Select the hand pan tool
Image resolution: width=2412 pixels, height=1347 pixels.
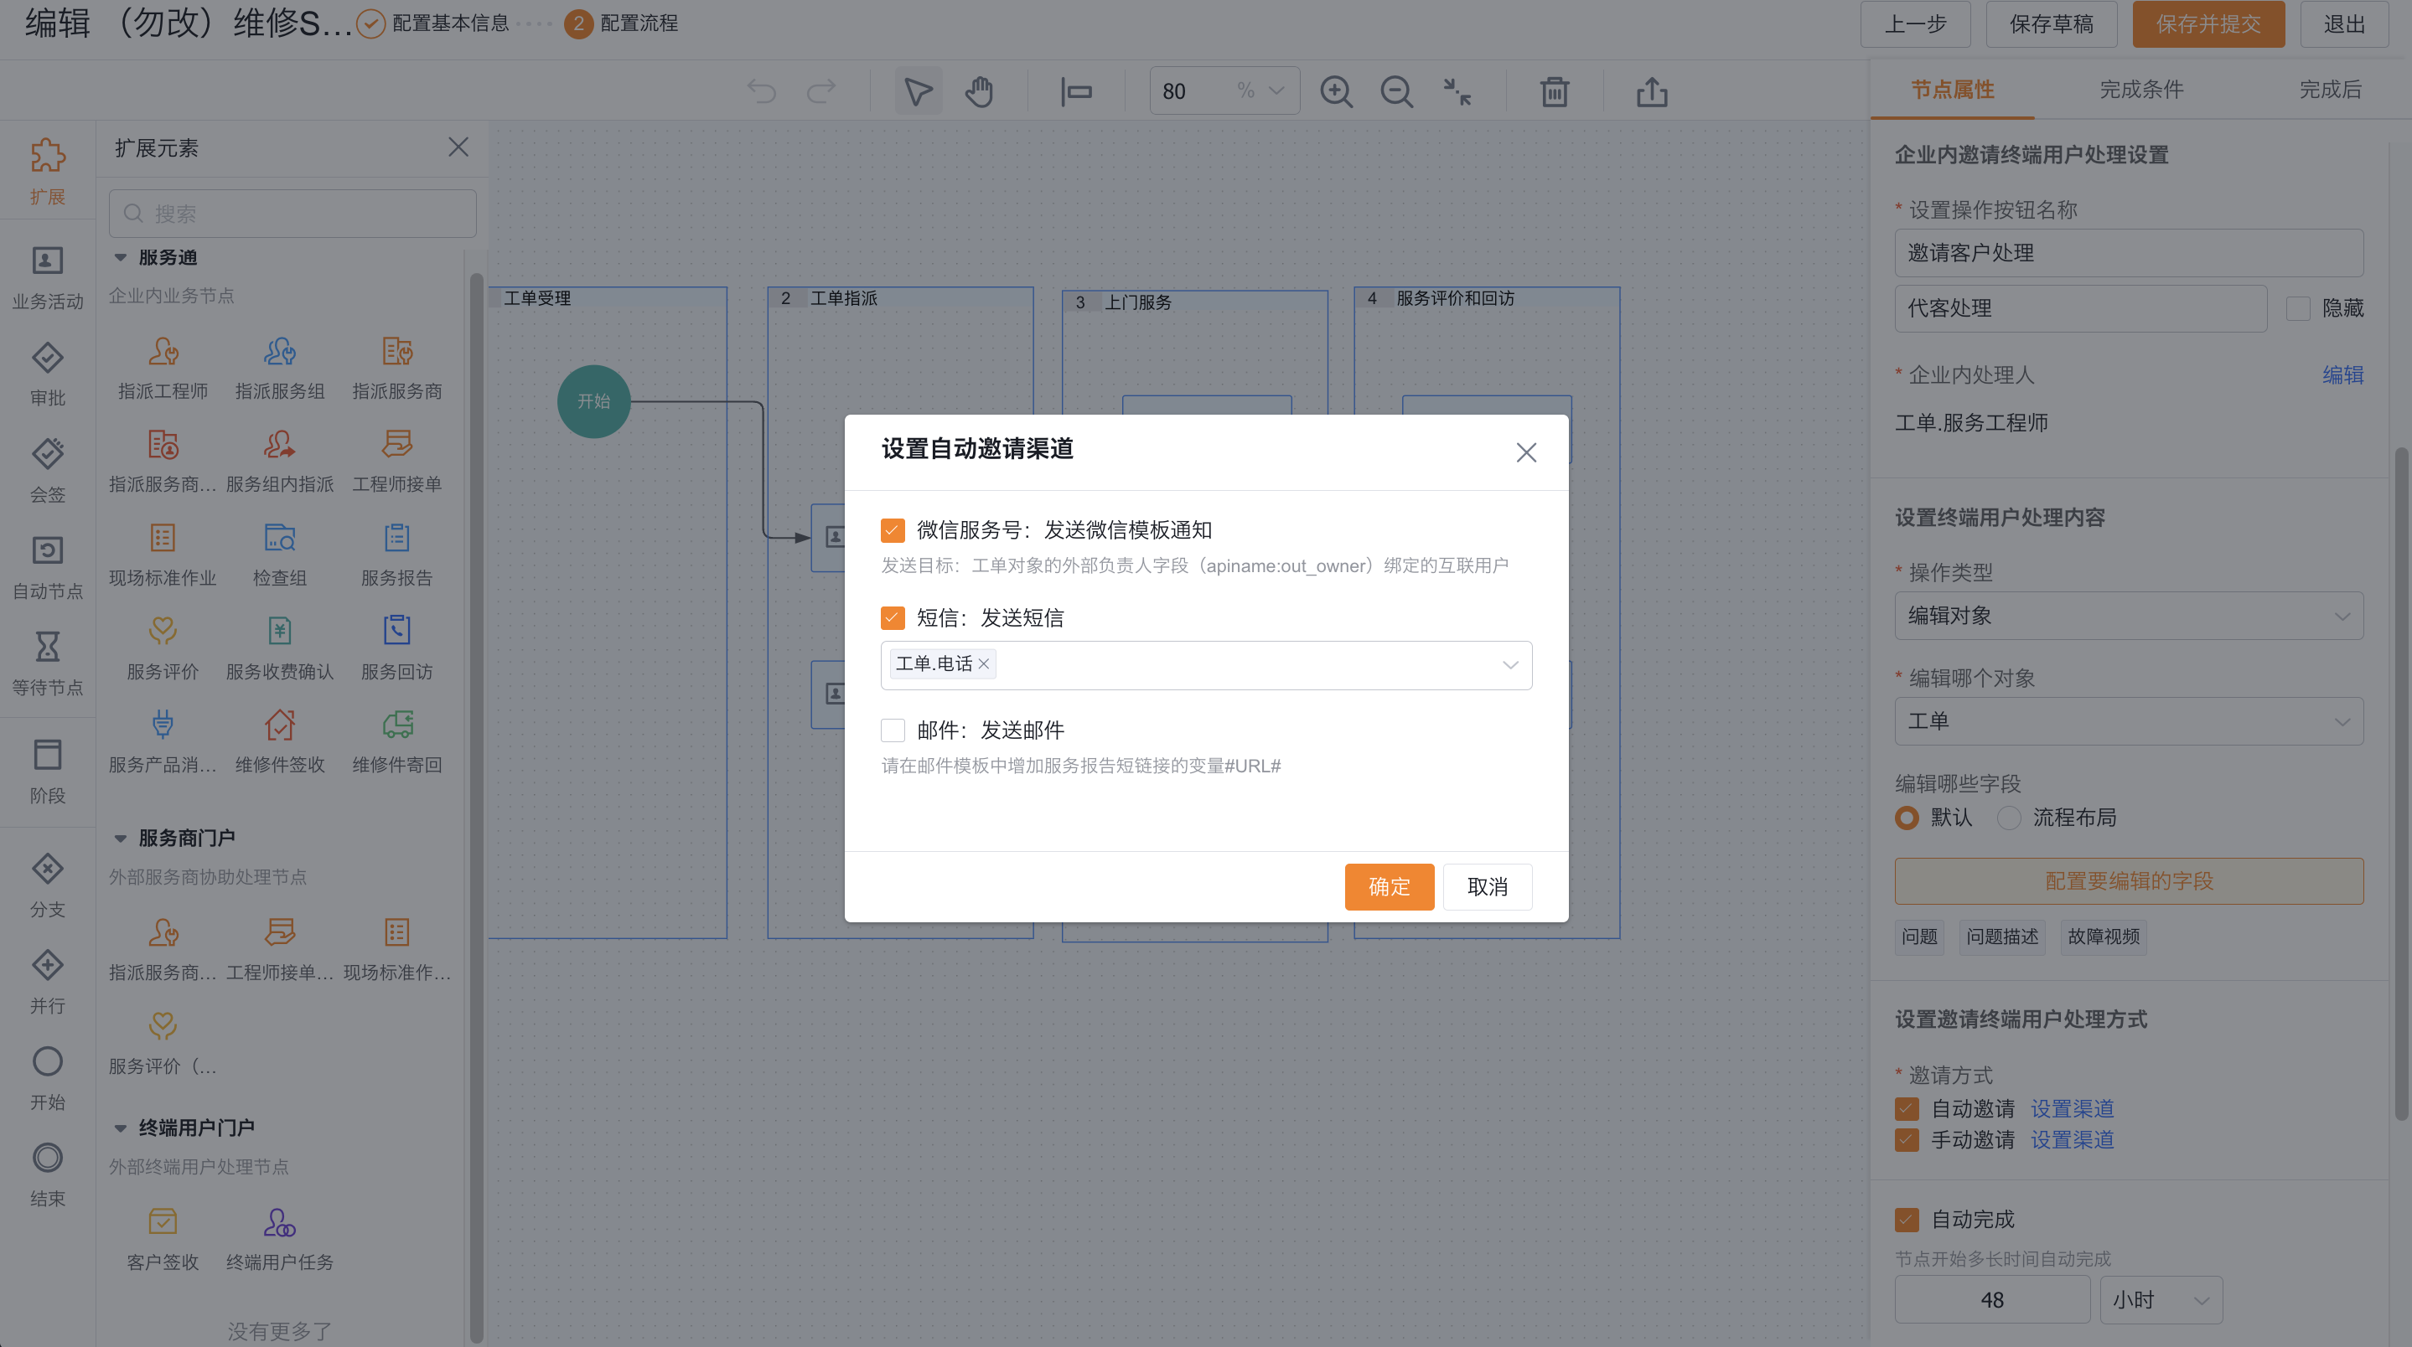[980, 92]
